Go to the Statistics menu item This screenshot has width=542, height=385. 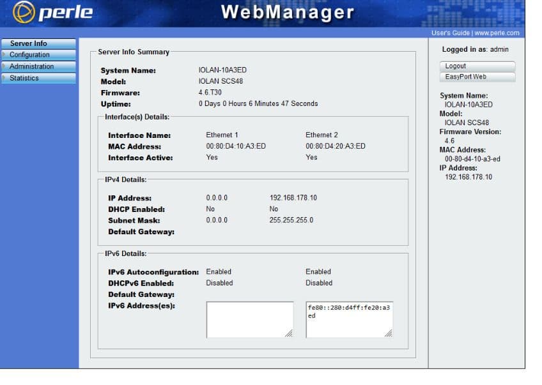click(x=24, y=78)
